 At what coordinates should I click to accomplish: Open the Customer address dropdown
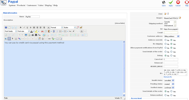pyautogui.click(x=172, y=36)
